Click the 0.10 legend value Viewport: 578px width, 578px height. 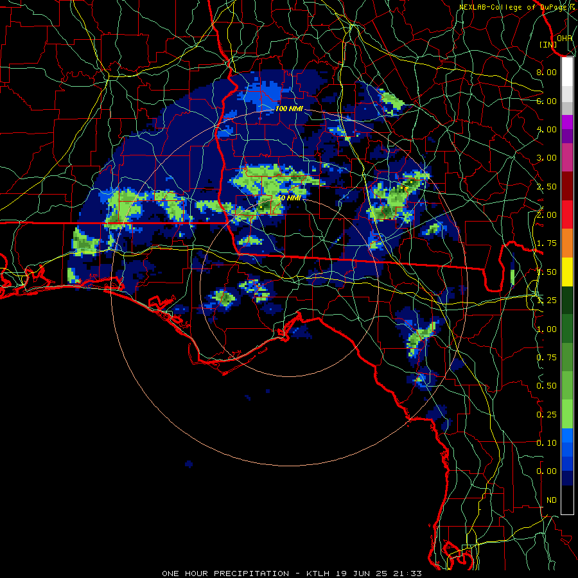pyautogui.click(x=547, y=443)
